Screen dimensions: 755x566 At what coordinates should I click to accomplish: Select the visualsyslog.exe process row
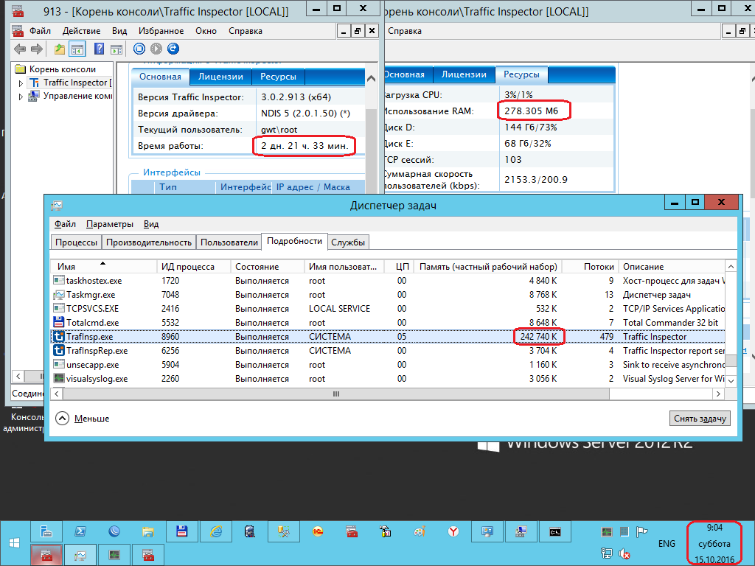(388, 379)
